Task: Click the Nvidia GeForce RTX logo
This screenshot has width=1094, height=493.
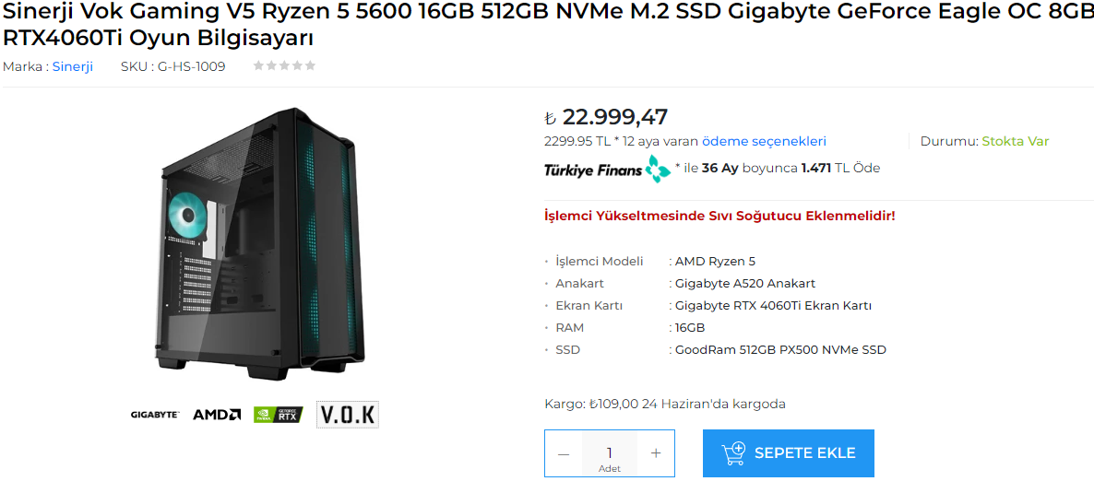Action: pos(279,414)
